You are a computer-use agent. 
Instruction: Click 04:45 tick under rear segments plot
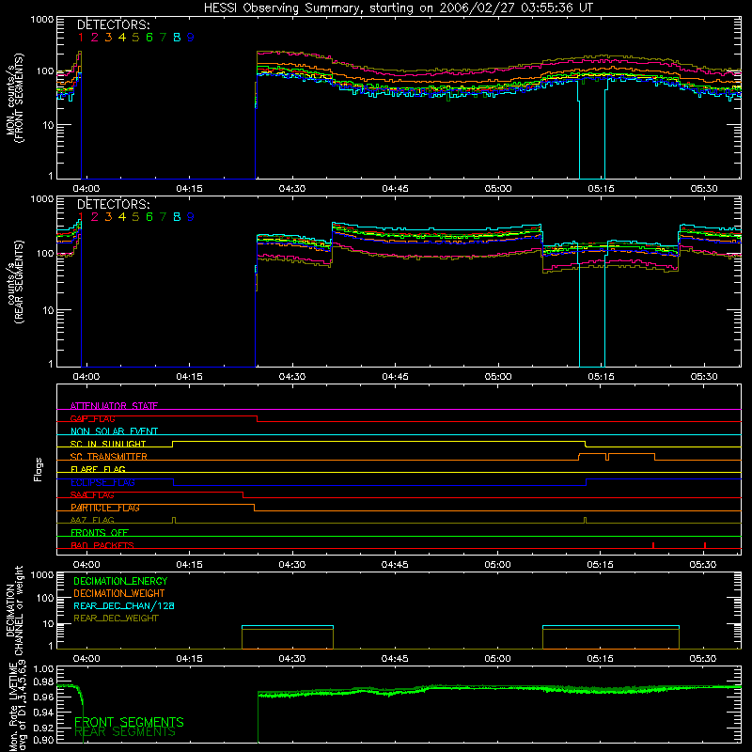tap(395, 377)
